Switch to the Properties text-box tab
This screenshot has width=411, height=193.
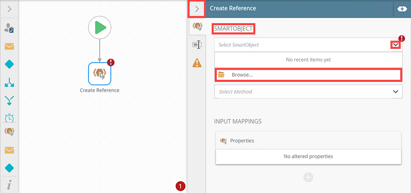(197, 45)
